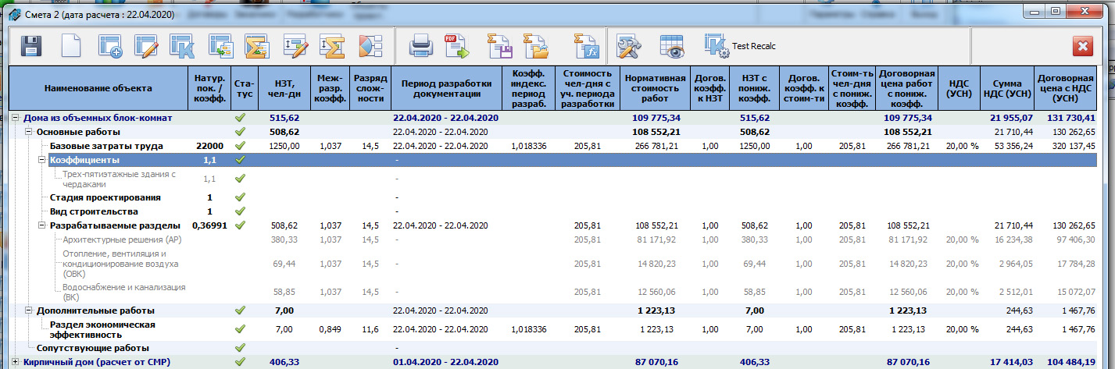Click the blank page New document icon
This screenshot has height=369, width=1115.
71,46
